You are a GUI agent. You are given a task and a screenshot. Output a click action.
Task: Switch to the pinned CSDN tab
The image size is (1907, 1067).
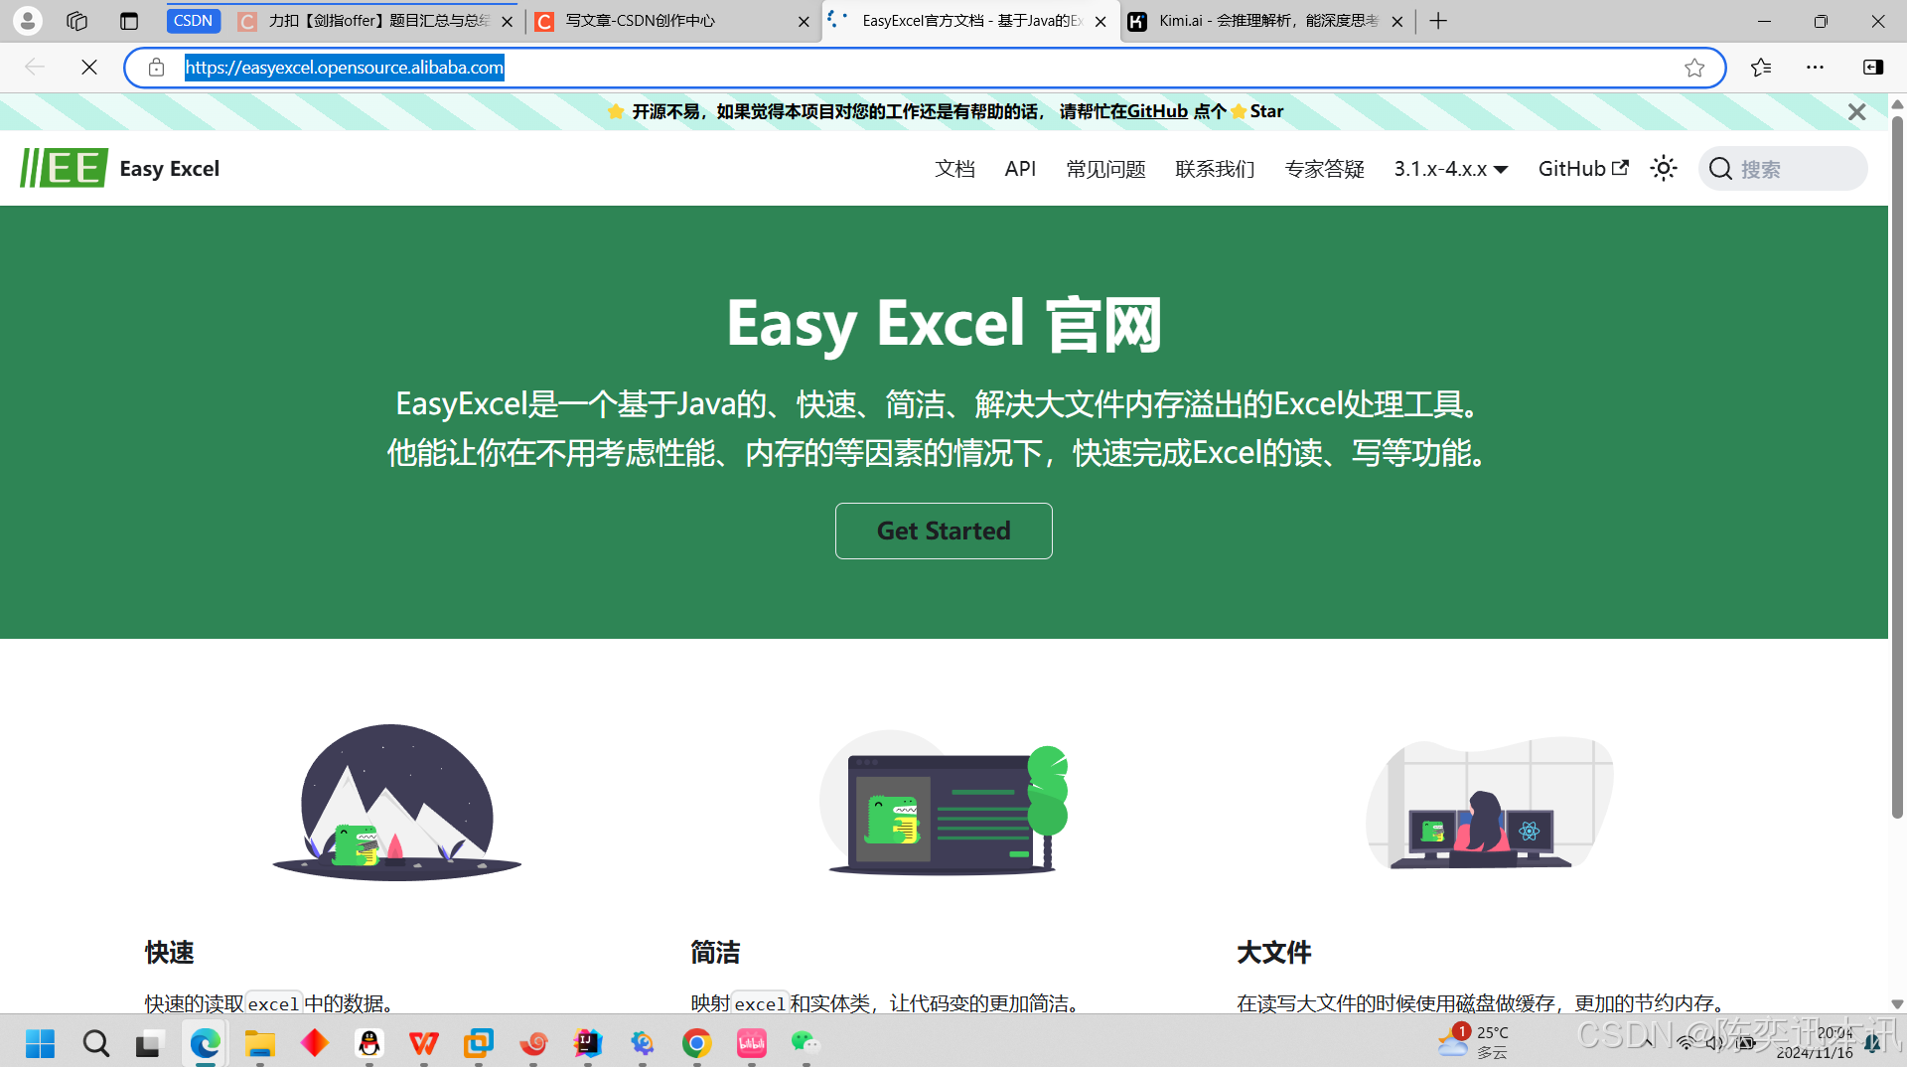(x=193, y=20)
